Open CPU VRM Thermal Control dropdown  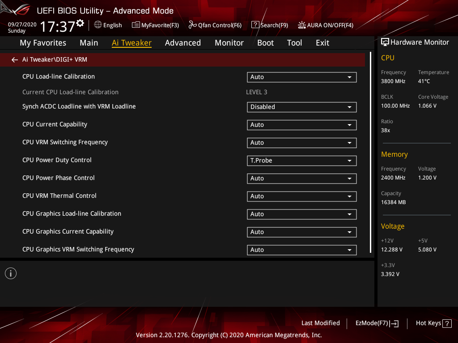[302, 197]
